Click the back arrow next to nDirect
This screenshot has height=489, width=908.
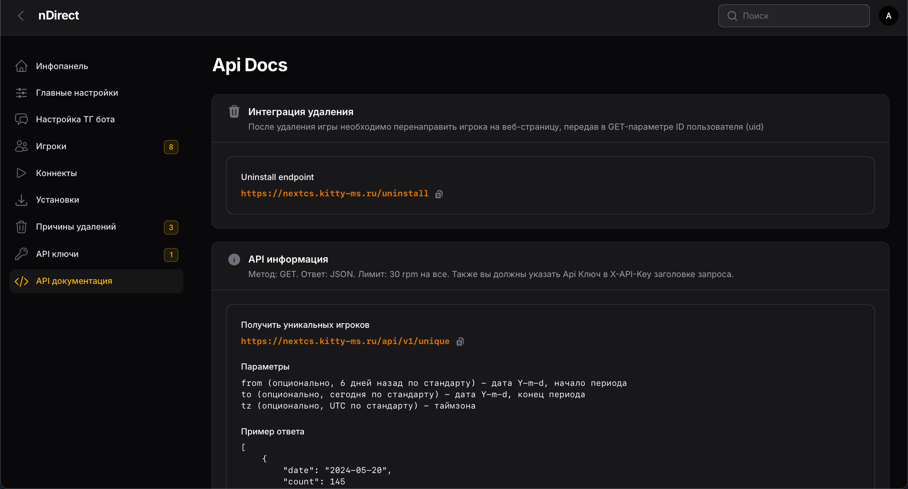point(21,16)
